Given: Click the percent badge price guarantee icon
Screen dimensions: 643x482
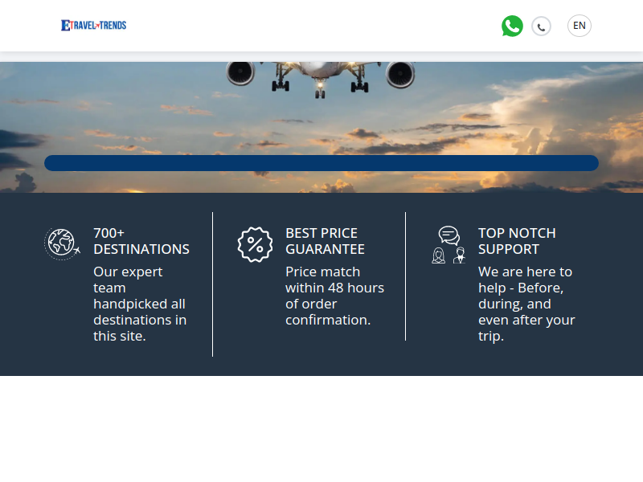Looking at the screenshot, I should pyautogui.click(x=255, y=244).
